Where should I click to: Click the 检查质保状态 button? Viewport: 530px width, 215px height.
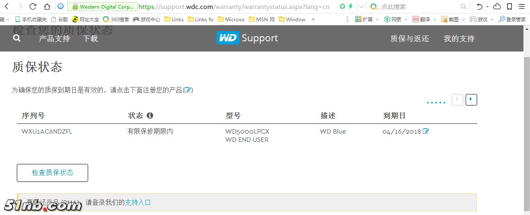(52, 173)
